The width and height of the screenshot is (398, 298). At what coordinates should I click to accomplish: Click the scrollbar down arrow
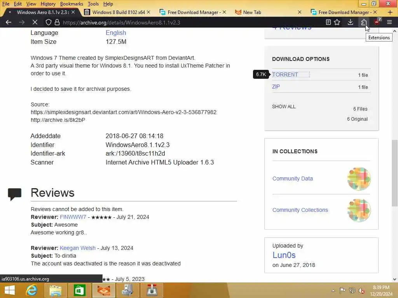(x=395, y=279)
